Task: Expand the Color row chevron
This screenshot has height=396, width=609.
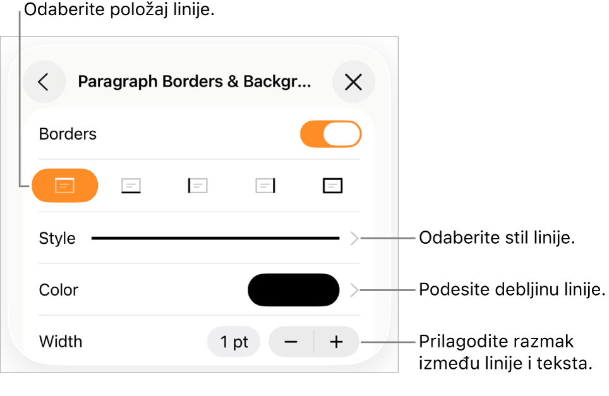Action: (x=354, y=290)
